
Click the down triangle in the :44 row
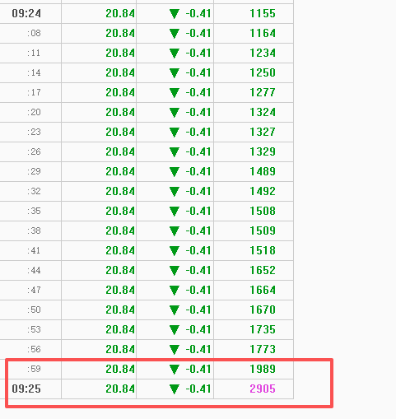click(x=175, y=271)
